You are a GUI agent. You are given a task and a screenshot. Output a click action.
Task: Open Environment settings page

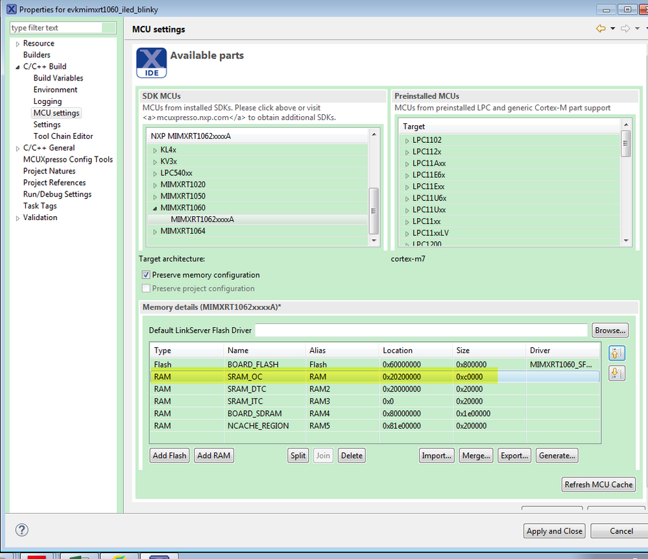click(55, 90)
